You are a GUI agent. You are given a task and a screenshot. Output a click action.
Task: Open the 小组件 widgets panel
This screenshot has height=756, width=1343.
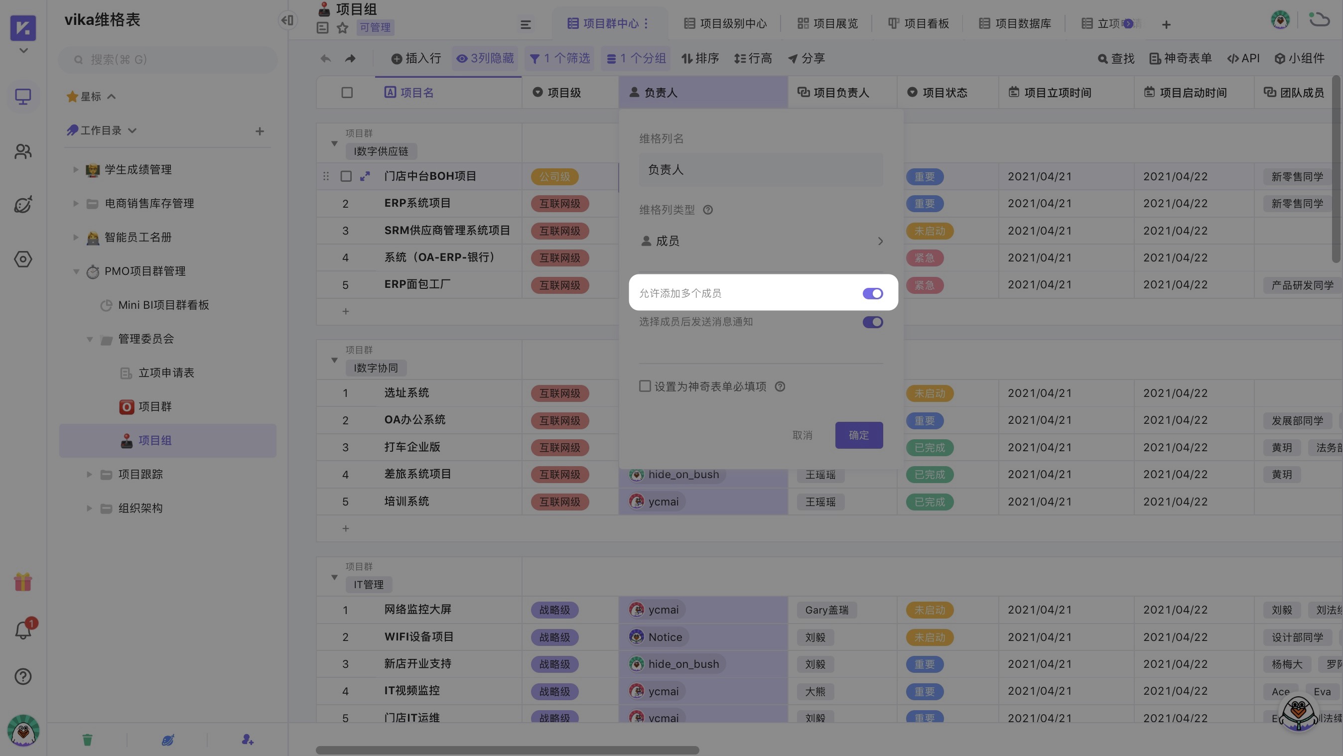(1301, 58)
